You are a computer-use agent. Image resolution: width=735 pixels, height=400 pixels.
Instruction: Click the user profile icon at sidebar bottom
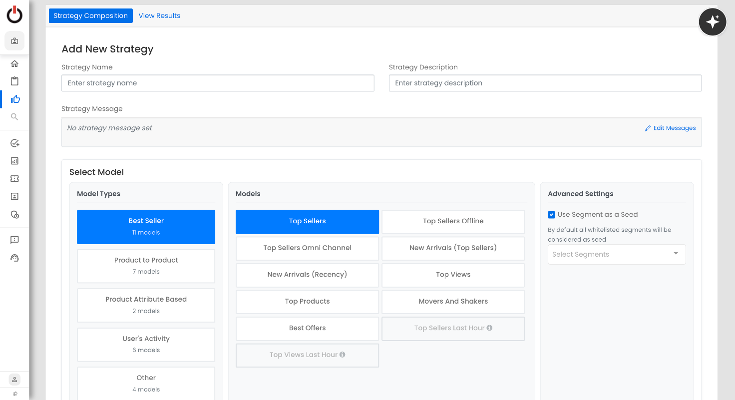point(14,380)
